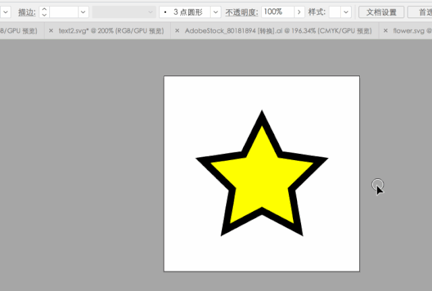Click the stroke weight decrease arrow
Image resolution: width=432 pixels, height=291 pixels.
(45, 15)
